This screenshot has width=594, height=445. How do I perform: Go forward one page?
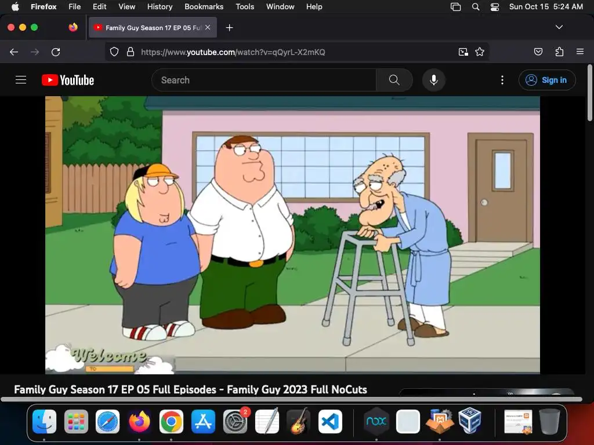(x=35, y=52)
